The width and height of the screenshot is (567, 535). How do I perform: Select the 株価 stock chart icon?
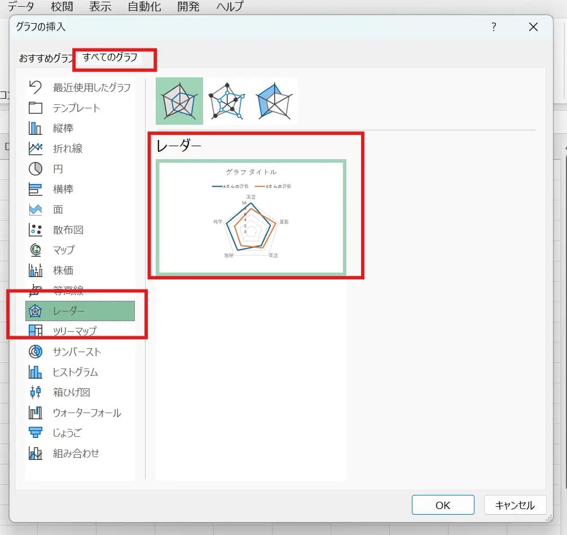point(36,270)
